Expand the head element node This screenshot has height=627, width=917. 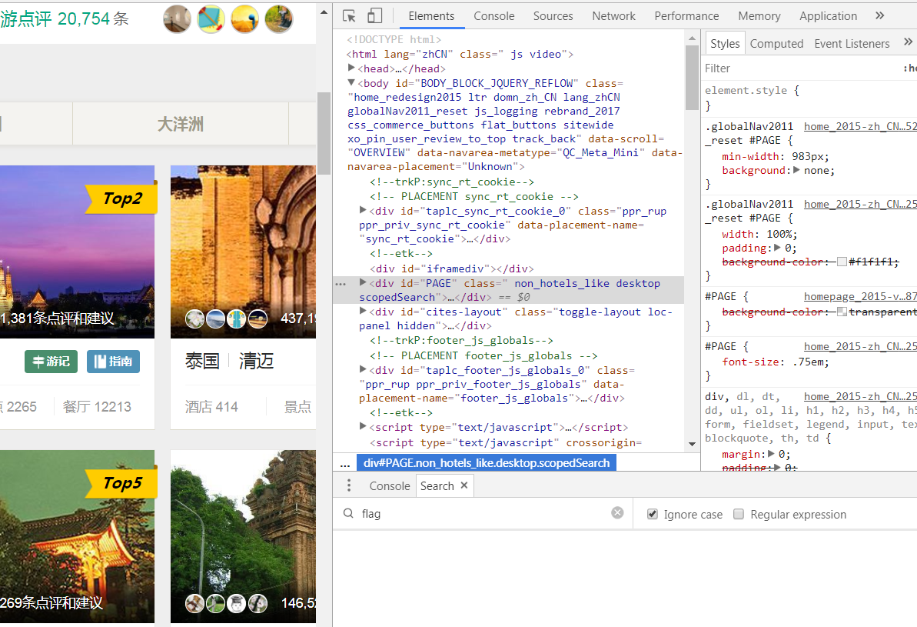[352, 68]
